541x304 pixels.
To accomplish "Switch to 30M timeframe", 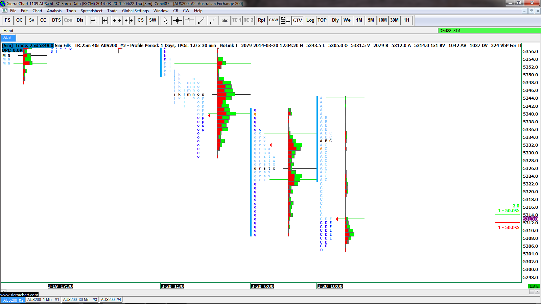I will (x=395, y=20).
